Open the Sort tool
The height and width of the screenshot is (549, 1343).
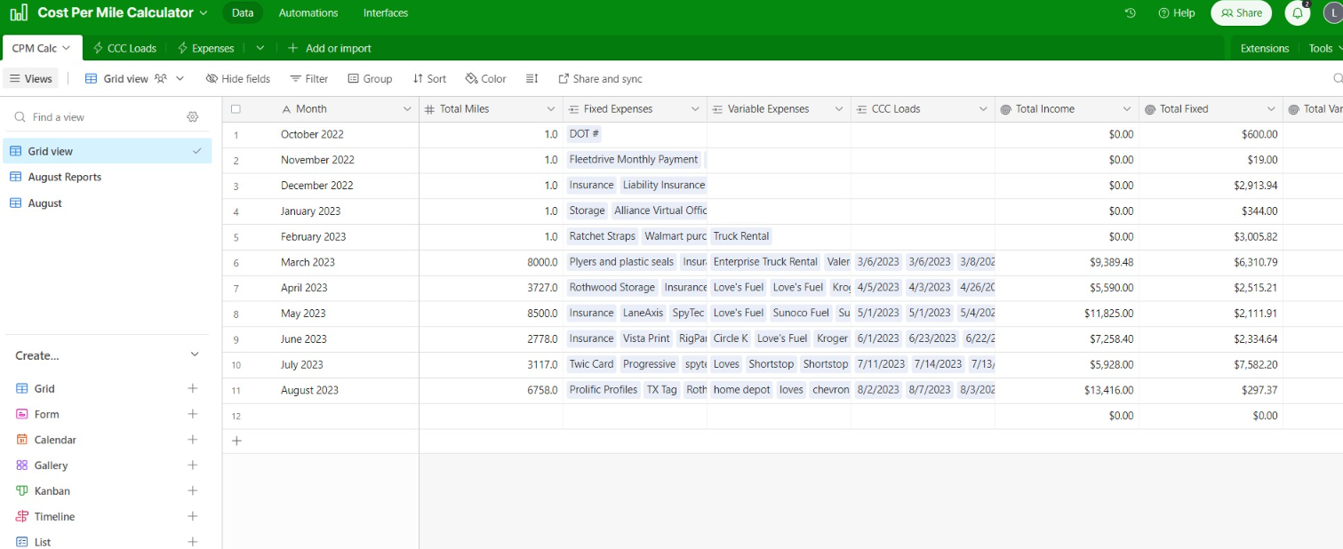[x=429, y=78]
